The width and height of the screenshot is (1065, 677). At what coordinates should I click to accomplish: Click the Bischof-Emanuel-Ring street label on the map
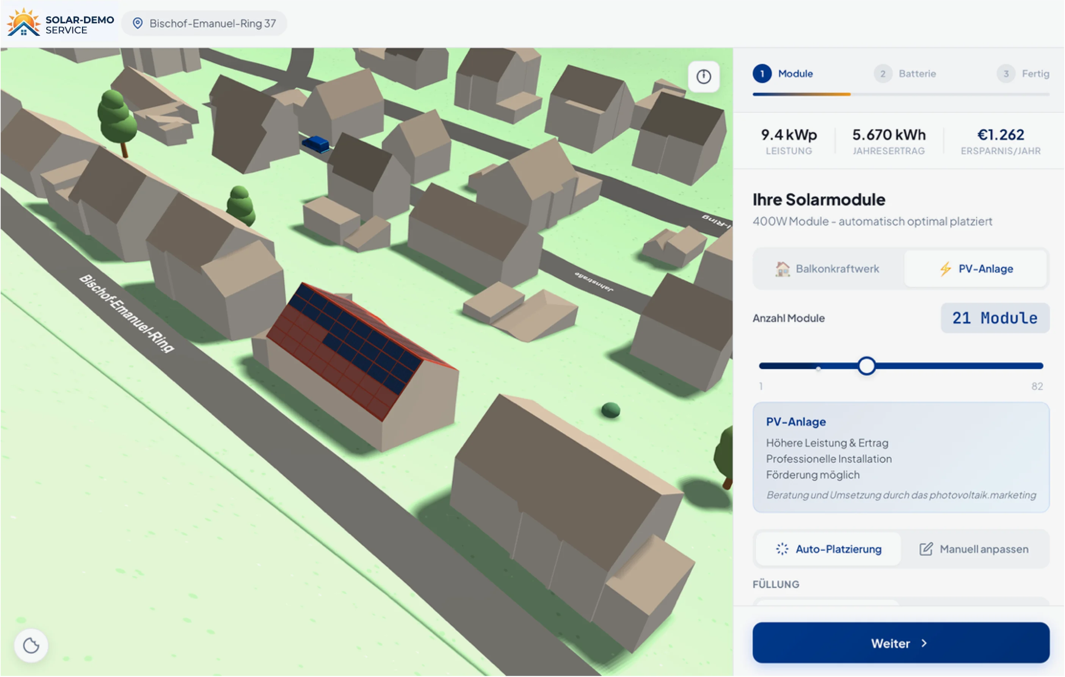[127, 314]
